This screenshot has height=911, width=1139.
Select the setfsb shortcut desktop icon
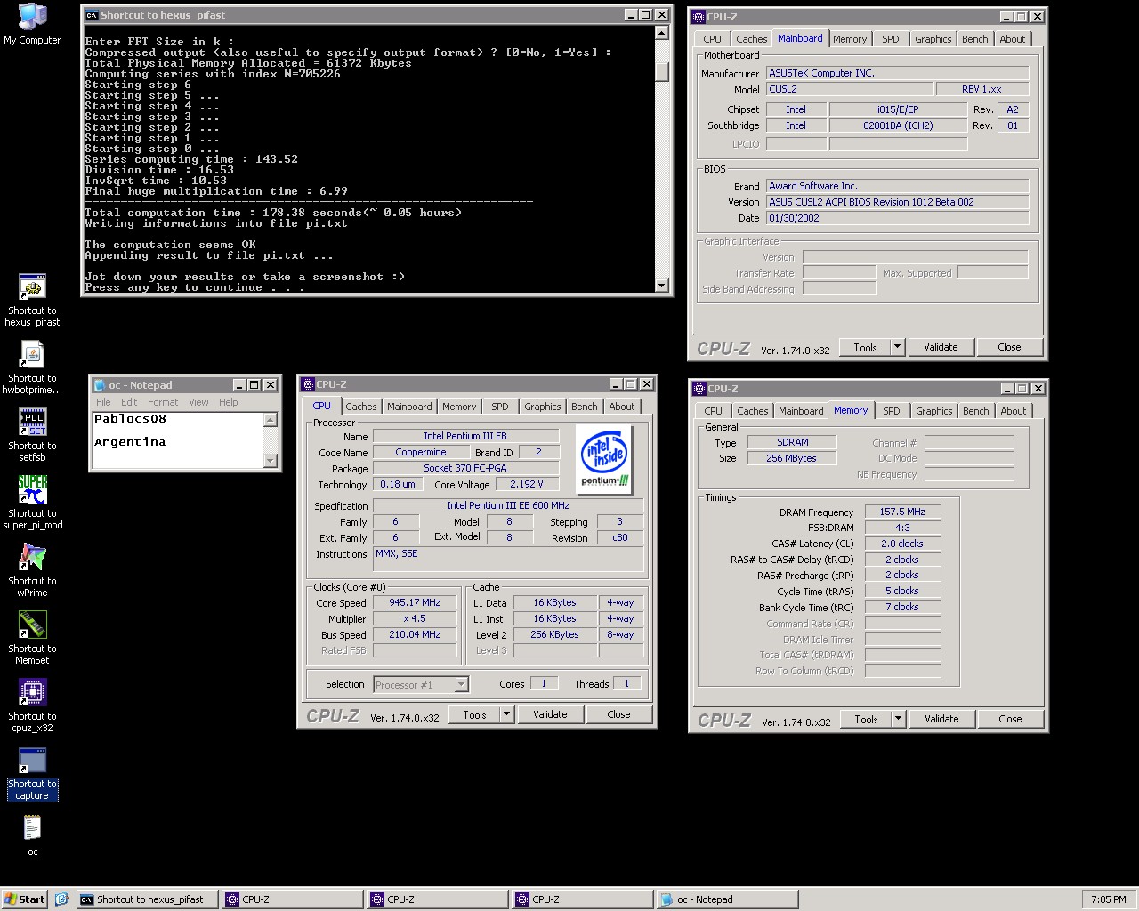coord(32,436)
